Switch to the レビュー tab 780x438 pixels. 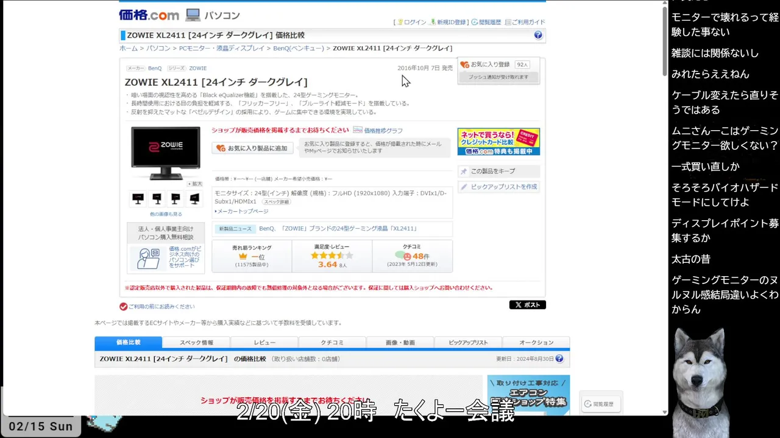pyautogui.click(x=264, y=342)
